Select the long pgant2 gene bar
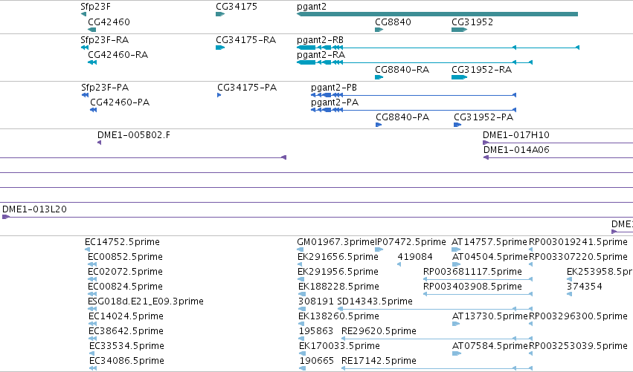 point(437,14)
